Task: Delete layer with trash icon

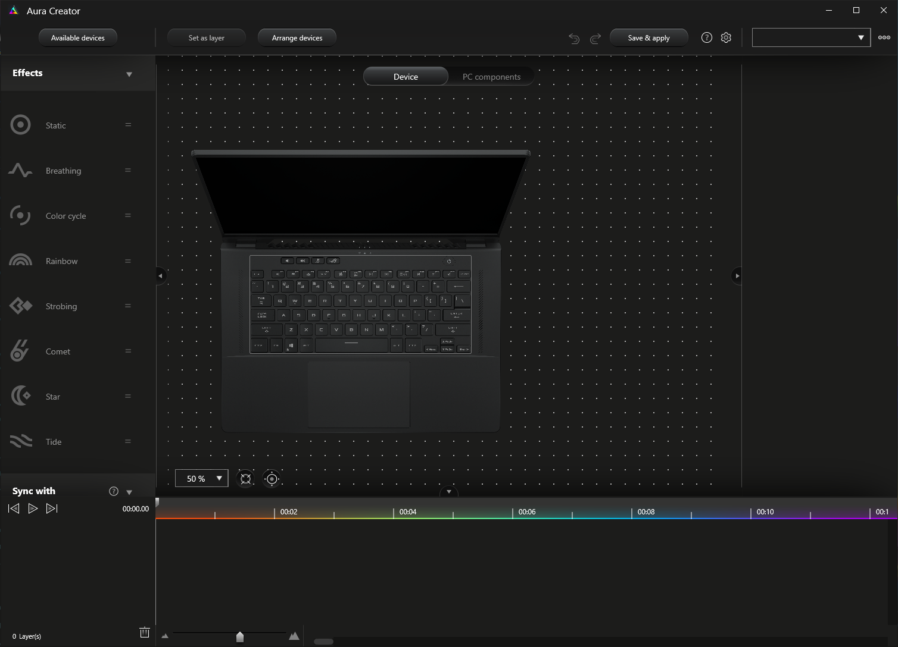Action: click(144, 632)
